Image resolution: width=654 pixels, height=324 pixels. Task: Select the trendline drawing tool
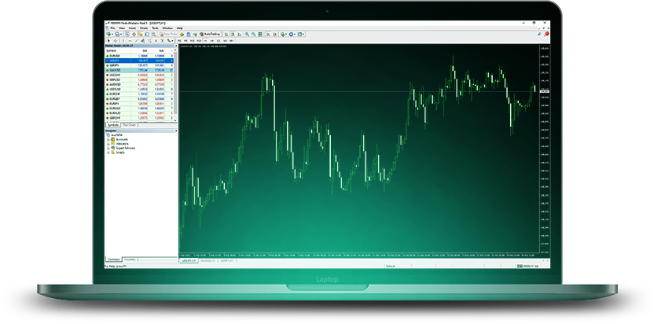click(x=137, y=41)
